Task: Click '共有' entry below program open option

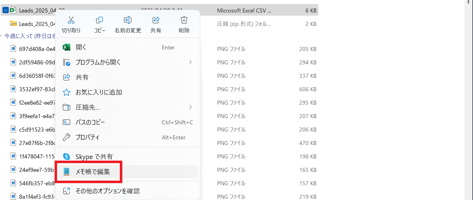Action: point(82,77)
